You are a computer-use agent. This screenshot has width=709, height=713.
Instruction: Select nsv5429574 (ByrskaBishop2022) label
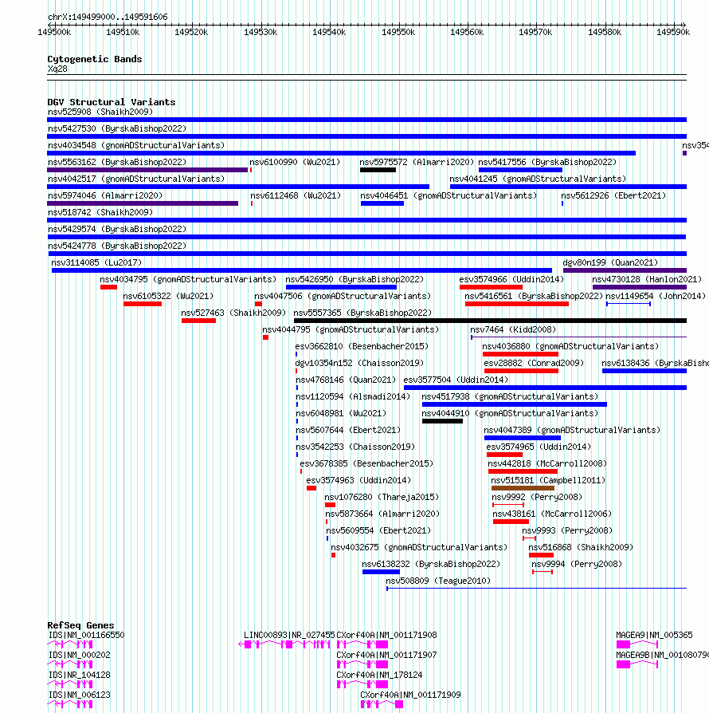117,229
